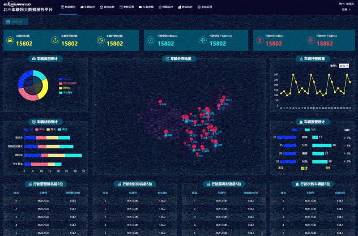This screenshot has height=236, width=358.
Task: Click the cyan scale icon for average mileage
Action: [x=203, y=40]
